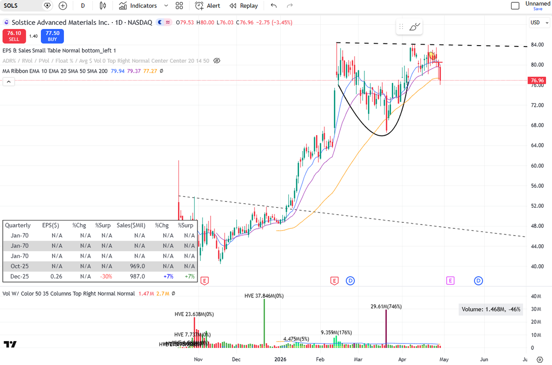Undo the last chart action
Image resolution: width=552 pixels, height=365 pixels.
coord(274,6)
